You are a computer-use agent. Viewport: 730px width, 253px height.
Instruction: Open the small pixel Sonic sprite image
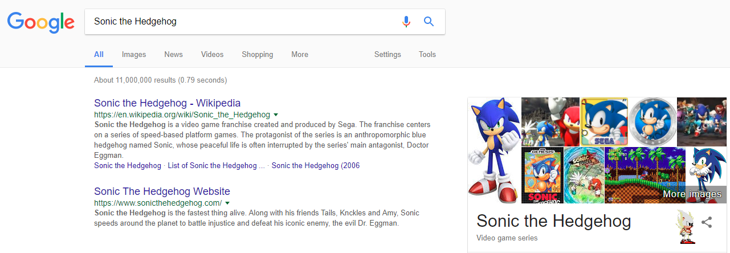click(x=684, y=226)
